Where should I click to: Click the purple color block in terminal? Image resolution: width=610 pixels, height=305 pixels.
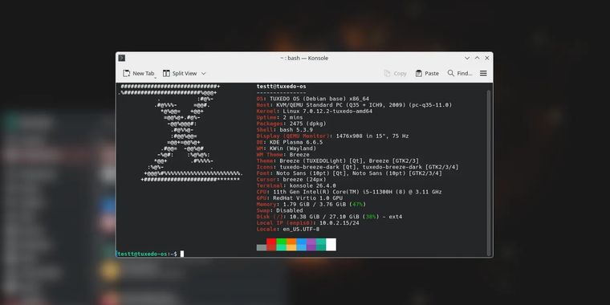[311, 245]
